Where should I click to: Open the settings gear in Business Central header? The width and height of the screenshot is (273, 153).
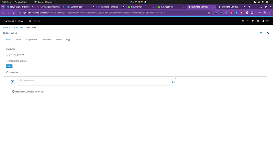(253, 21)
